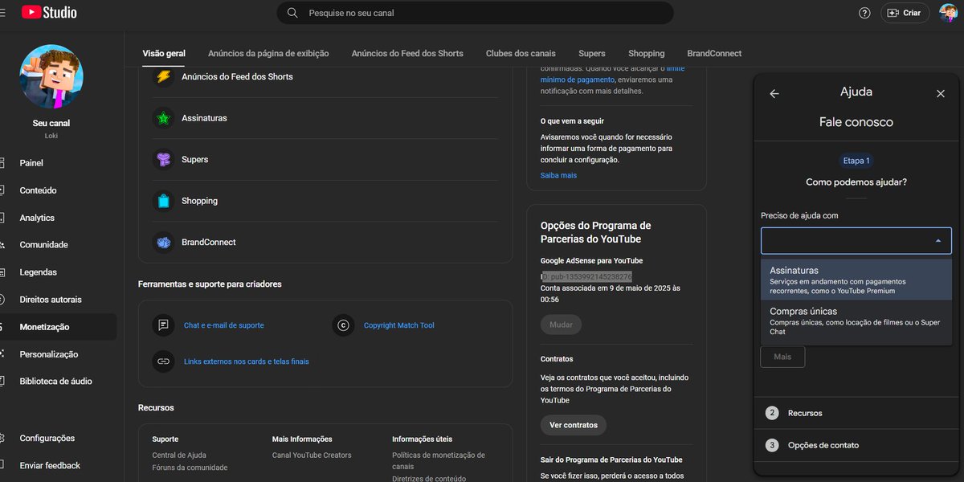Click the Supers purple icon

point(164,159)
